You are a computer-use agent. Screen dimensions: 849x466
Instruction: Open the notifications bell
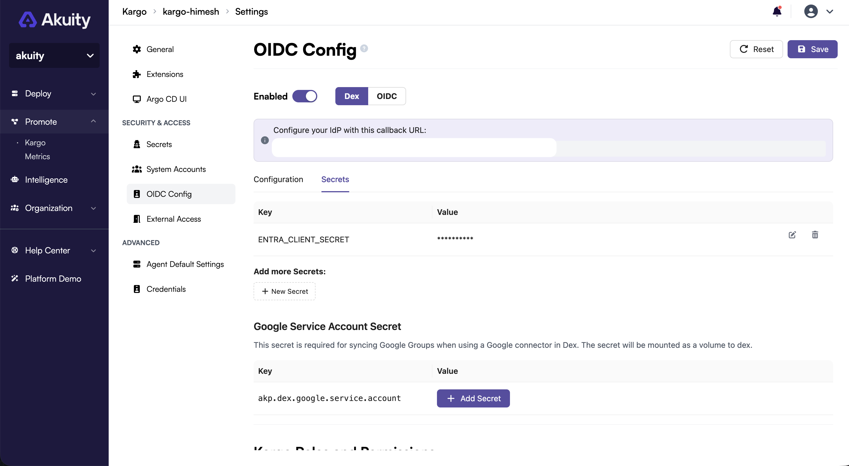[777, 12]
